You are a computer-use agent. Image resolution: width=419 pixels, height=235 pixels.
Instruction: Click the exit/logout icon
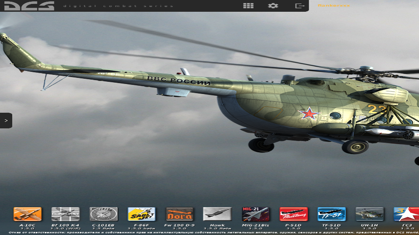coord(300,6)
